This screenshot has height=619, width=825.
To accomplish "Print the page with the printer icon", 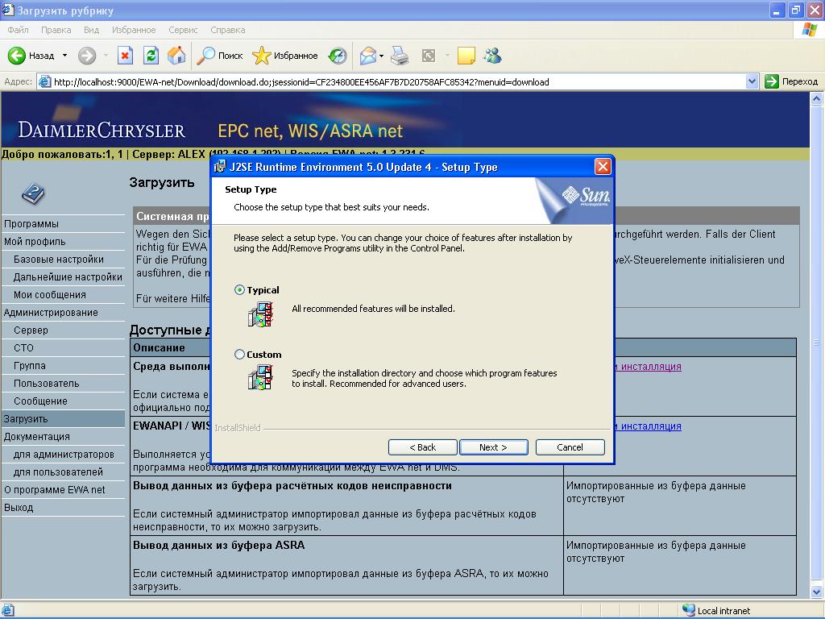I will pos(400,56).
